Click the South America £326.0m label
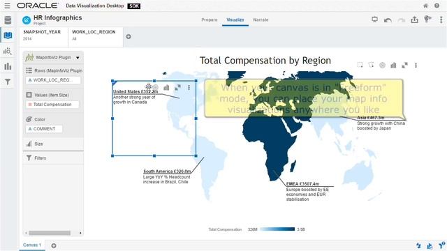The width and height of the screenshot is (447, 251). [167, 172]
